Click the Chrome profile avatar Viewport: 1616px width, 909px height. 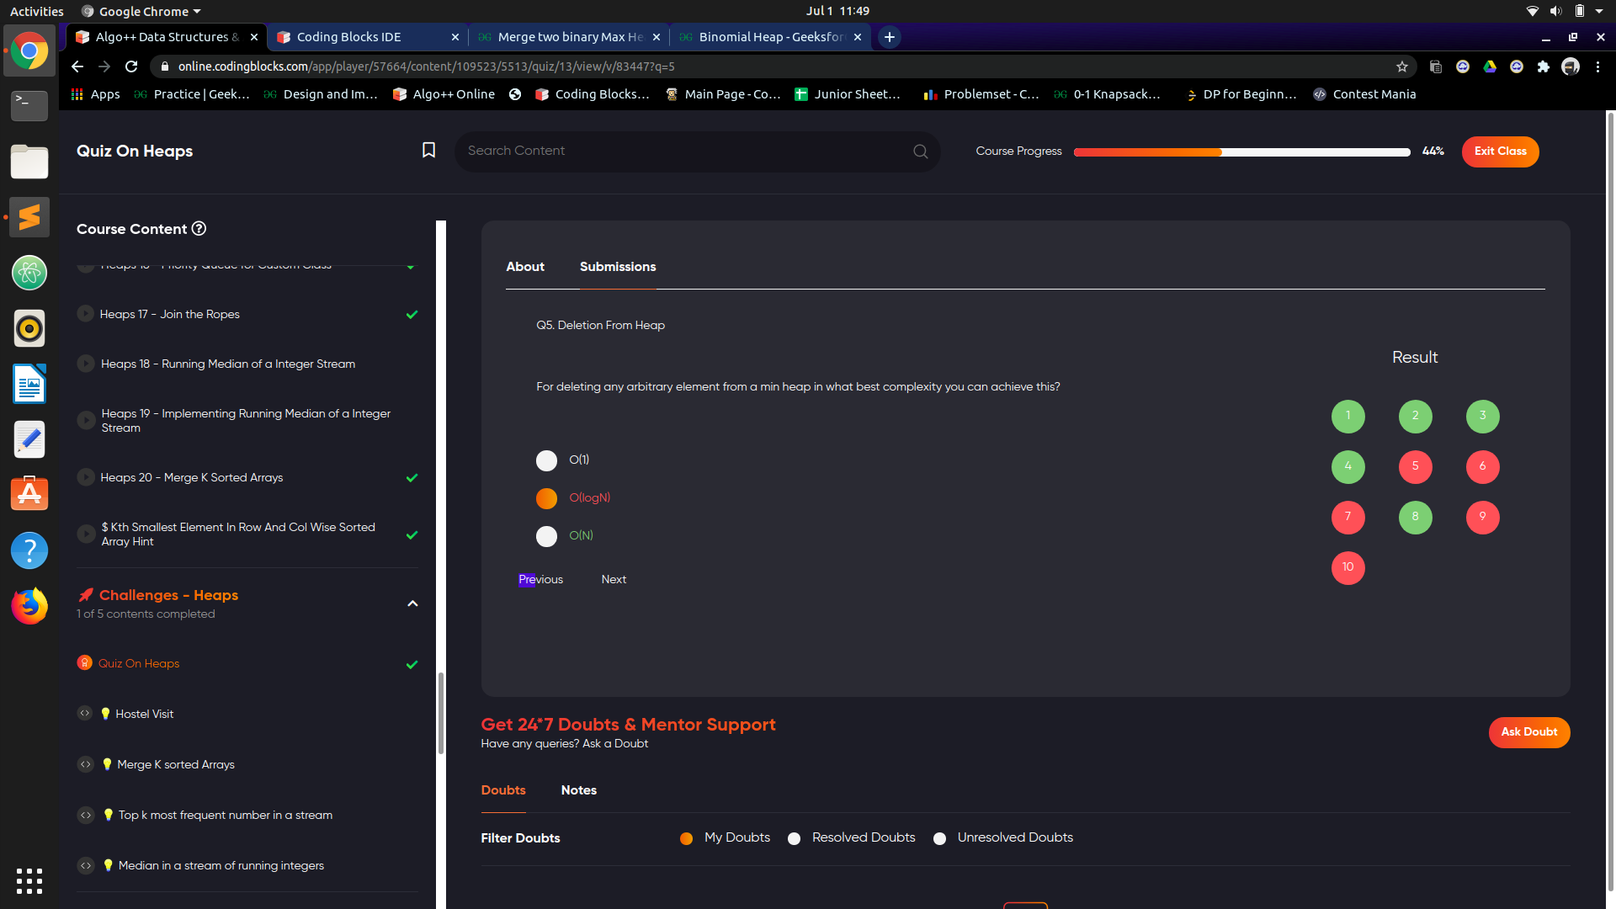[1571, 66]
